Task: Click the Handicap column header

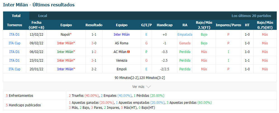Action: pyautogui.click(x=164, y=25)
